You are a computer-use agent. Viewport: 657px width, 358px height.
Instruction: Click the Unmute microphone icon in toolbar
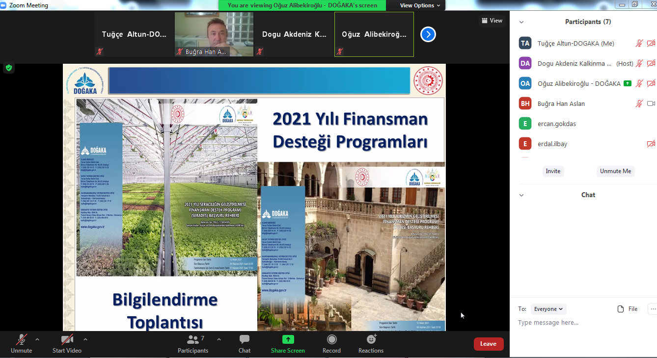(22, 339)
